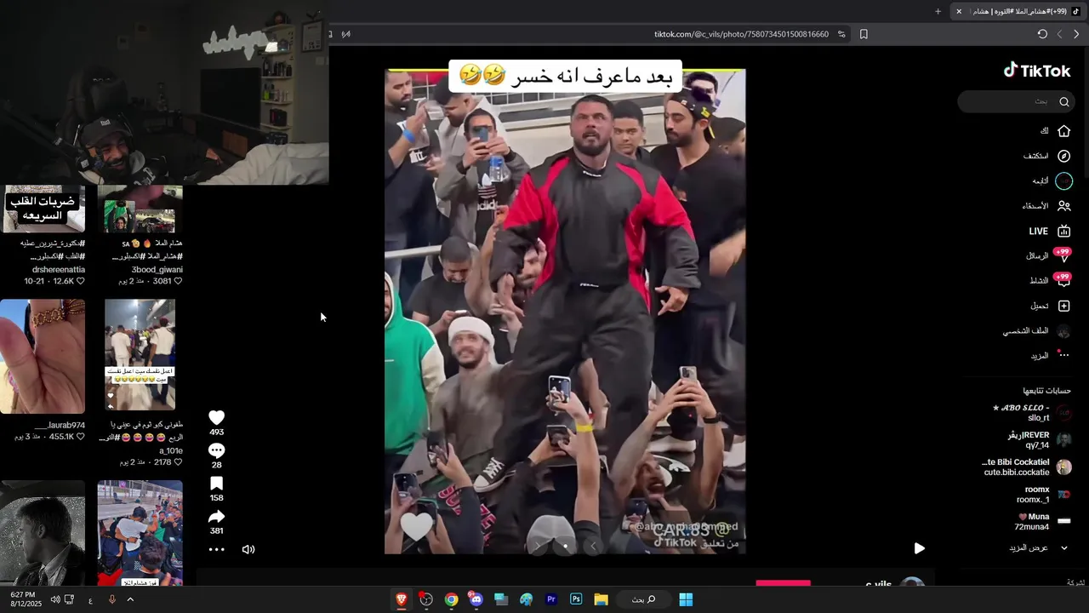
Task: Open the Explore compass icon in sidebar
Action: pos(1063,156)
